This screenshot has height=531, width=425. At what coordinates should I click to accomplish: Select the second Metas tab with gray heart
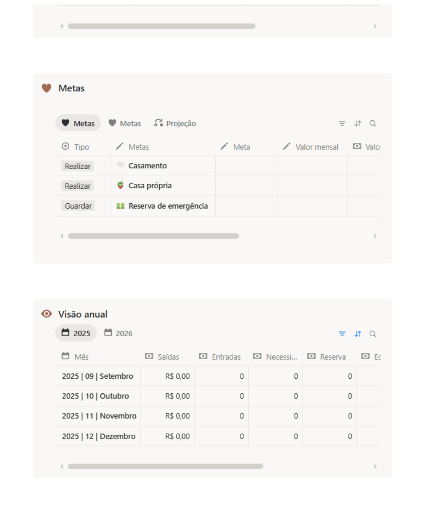click(x=125, y=124)
